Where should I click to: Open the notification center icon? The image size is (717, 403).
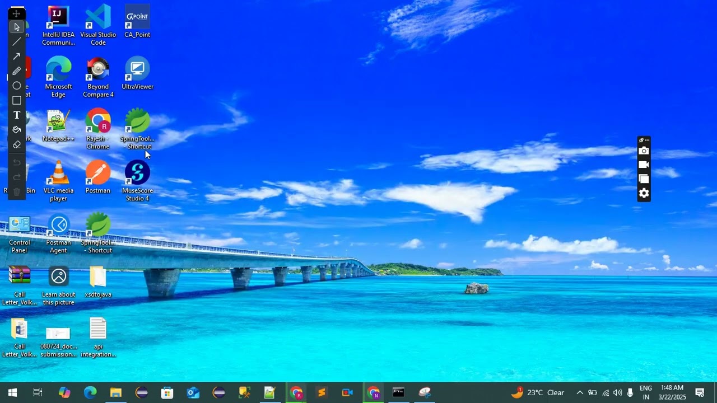[700, 392]
